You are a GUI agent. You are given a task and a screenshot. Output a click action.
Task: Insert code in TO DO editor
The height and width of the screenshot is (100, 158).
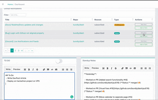[52, 70]
